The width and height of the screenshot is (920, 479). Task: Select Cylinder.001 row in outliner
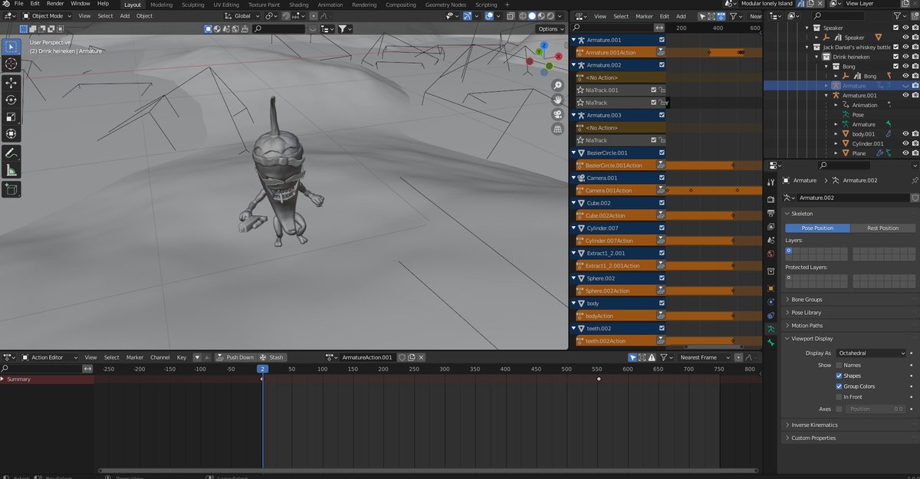tap(866, 143)
